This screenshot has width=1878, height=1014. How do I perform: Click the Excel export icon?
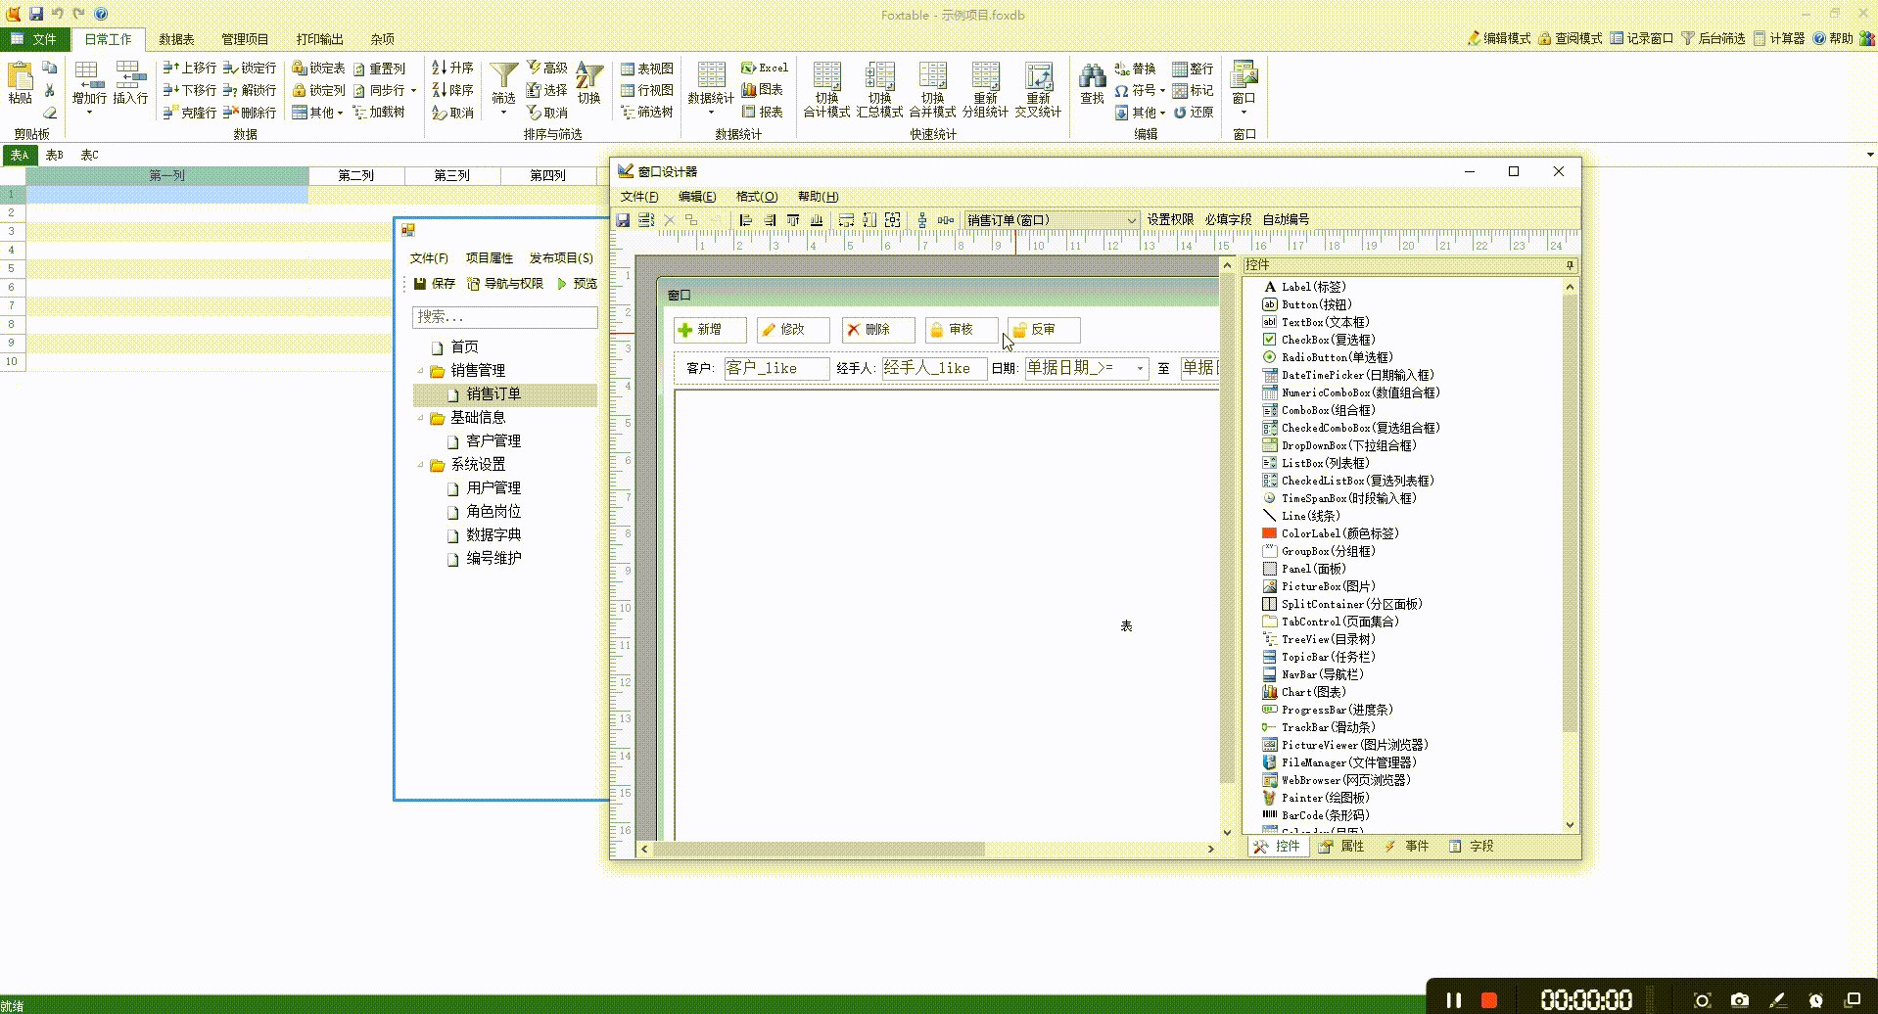click(764, 68)
